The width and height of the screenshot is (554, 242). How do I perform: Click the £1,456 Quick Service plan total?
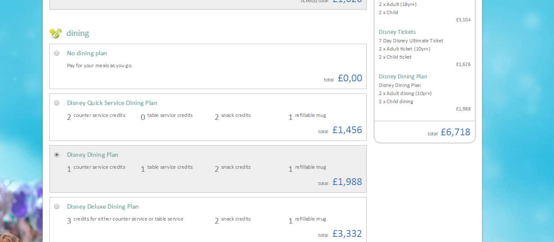(347, 130)
